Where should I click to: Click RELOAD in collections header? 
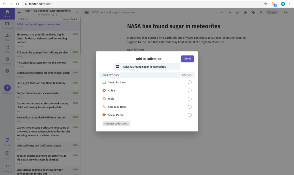187,75
